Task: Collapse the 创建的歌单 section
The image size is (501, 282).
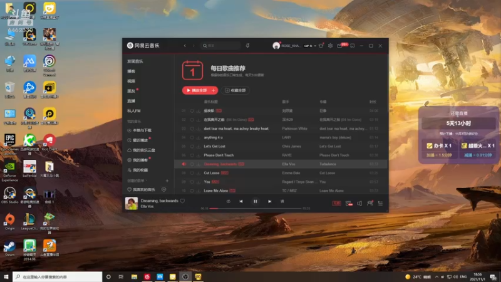Action: pyautogui.click(x=137, y=181)
